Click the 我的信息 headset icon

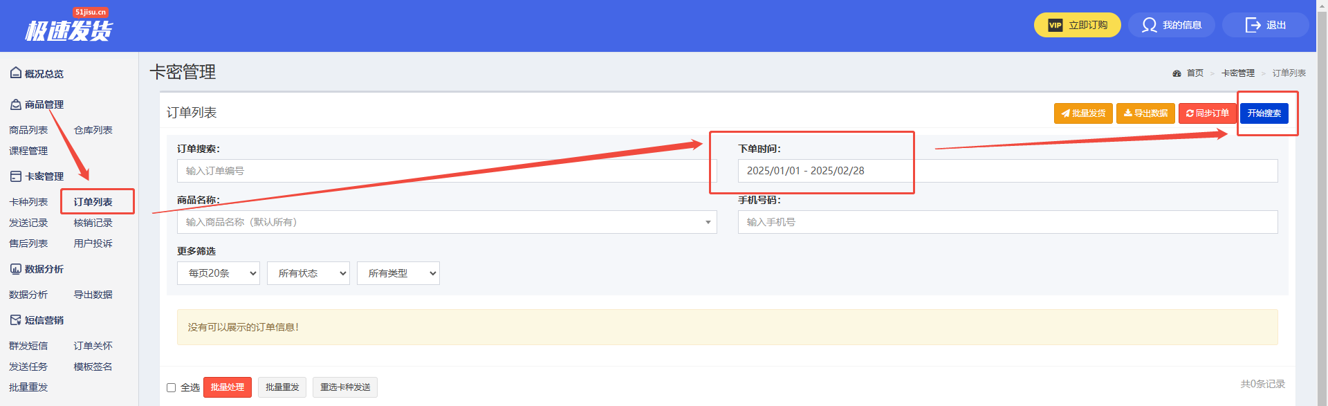[x=1149, y=25]
